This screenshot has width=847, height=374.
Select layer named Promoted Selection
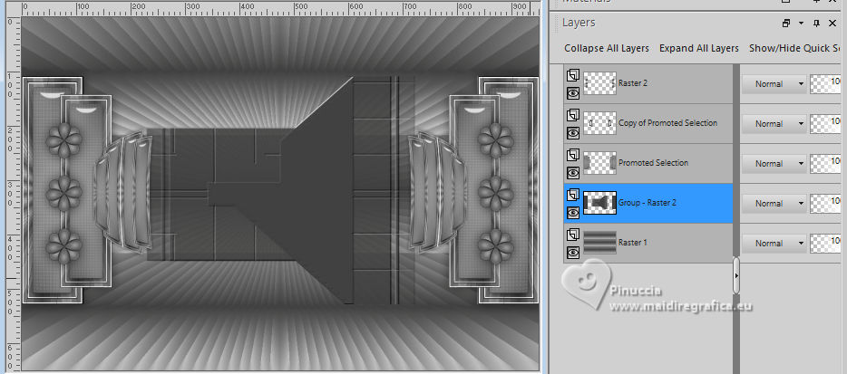[653, 162]
